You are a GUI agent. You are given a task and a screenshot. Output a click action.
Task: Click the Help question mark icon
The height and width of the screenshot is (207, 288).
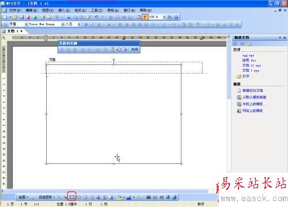[x=176, y=17]
